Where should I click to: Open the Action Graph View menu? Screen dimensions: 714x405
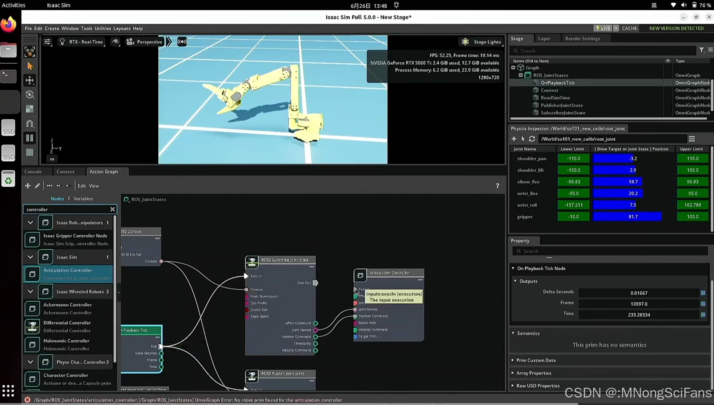[94, 186]
